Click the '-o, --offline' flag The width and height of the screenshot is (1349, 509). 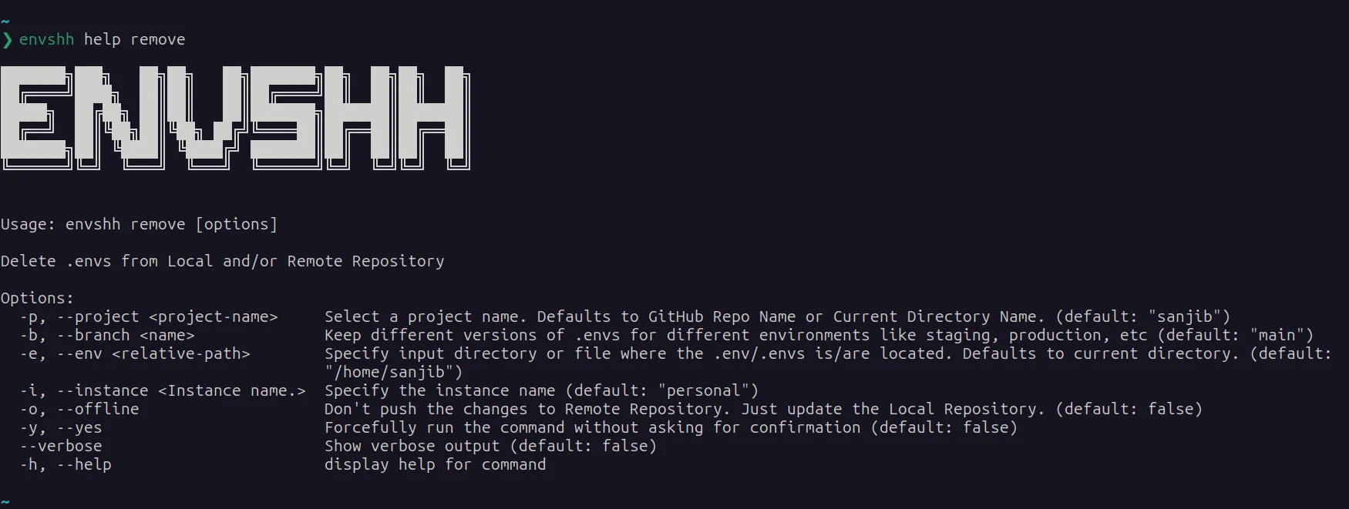[x=79, y=409]
